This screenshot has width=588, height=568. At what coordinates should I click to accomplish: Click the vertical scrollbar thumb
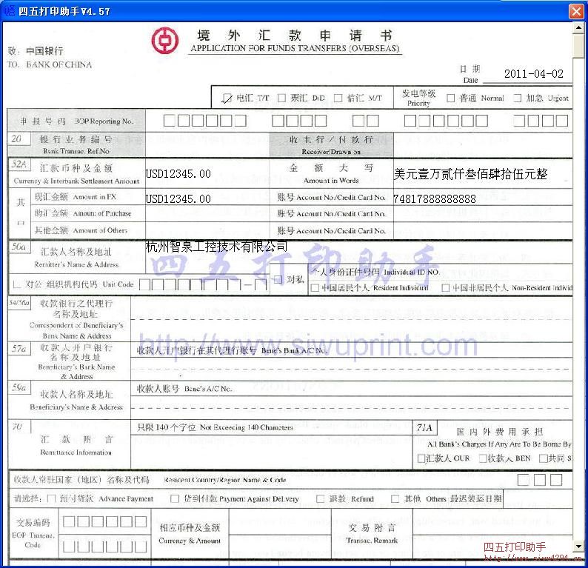[578, 46]
